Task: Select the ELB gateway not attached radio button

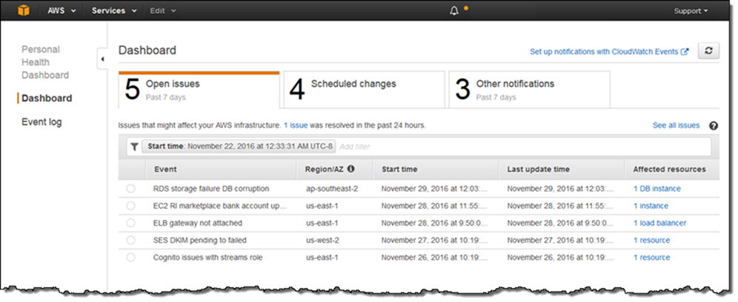Action: click(x=131, y=223)
